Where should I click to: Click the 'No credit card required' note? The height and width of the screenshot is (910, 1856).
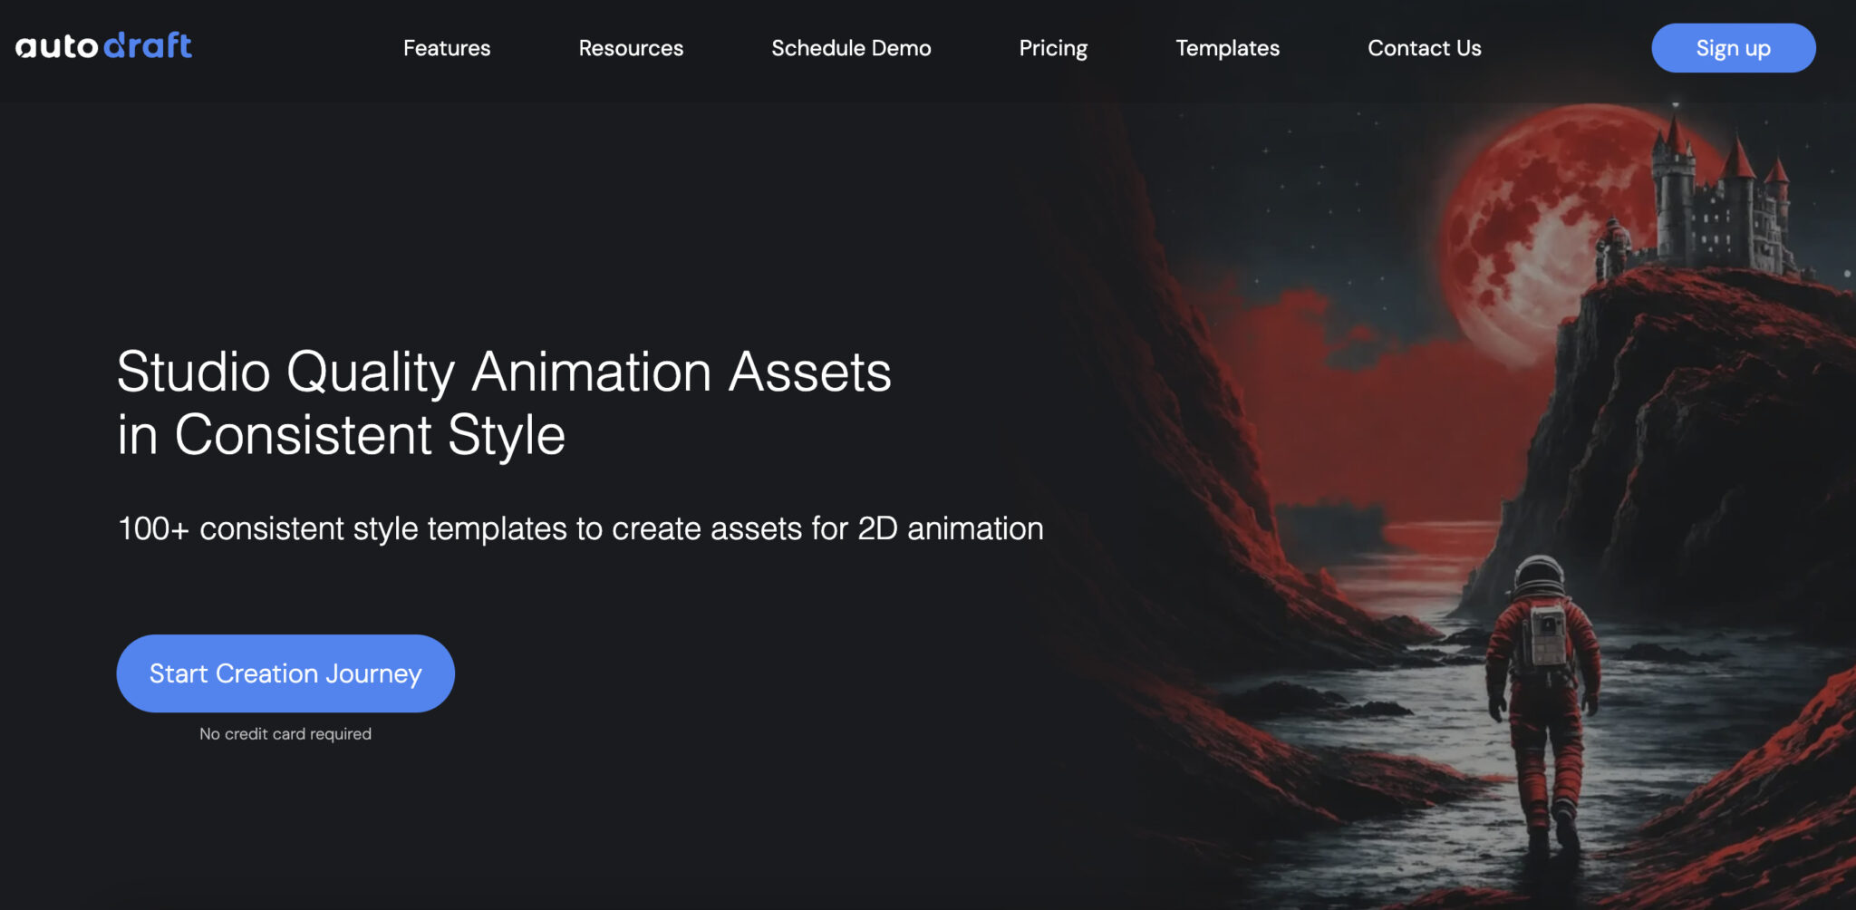point(285,734)
